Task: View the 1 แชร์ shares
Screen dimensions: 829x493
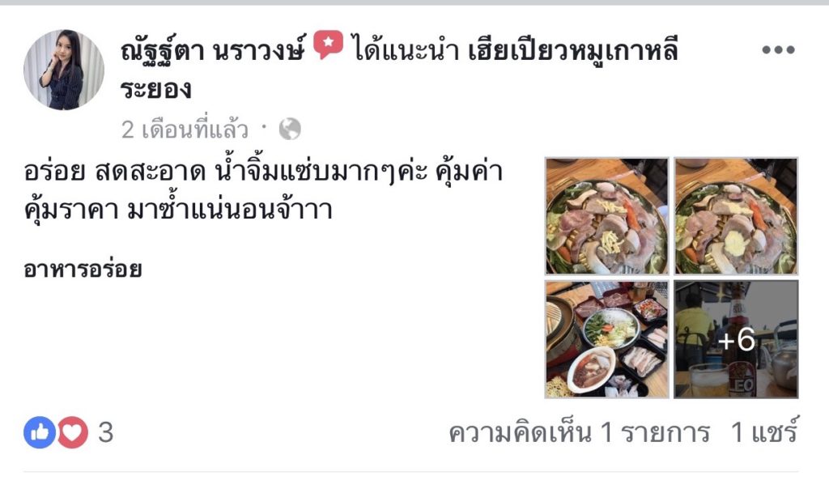Action: point(764,431)
